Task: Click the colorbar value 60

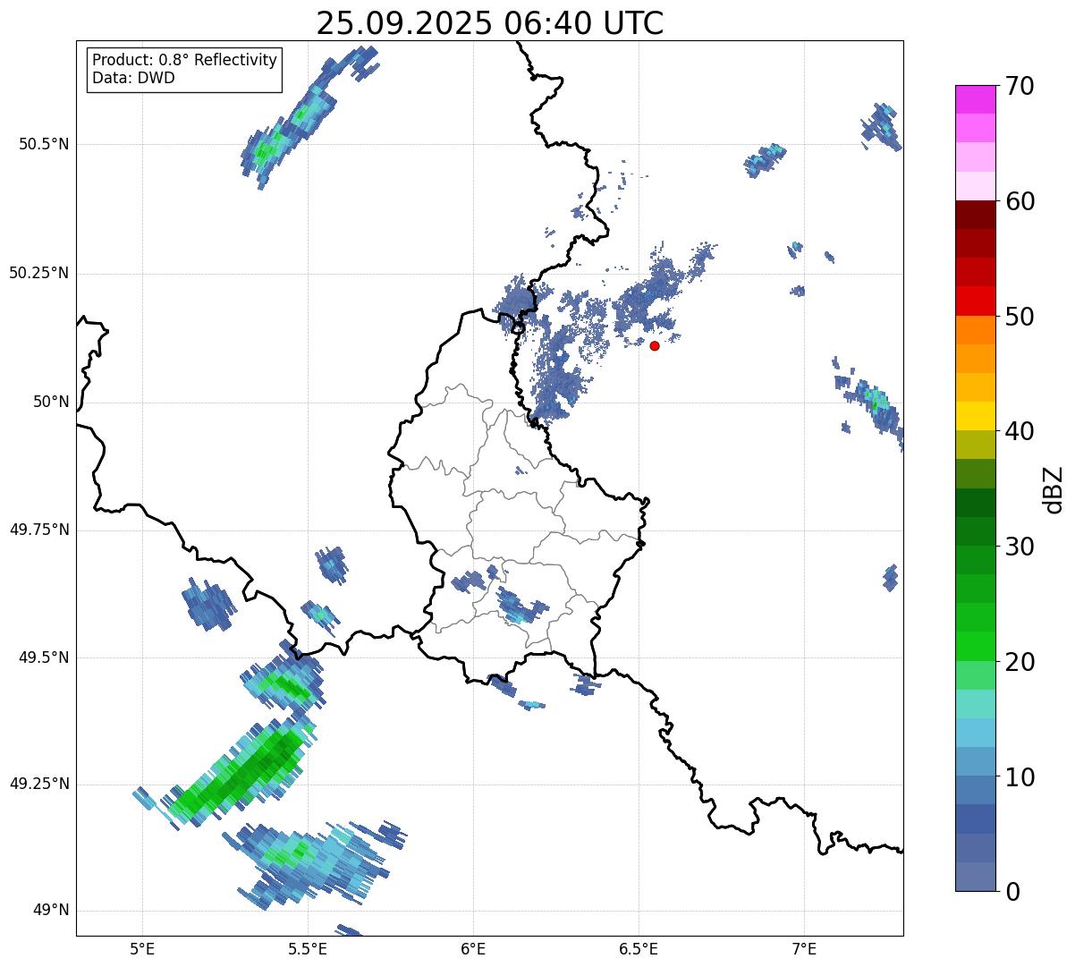Action: (1020, 201)
